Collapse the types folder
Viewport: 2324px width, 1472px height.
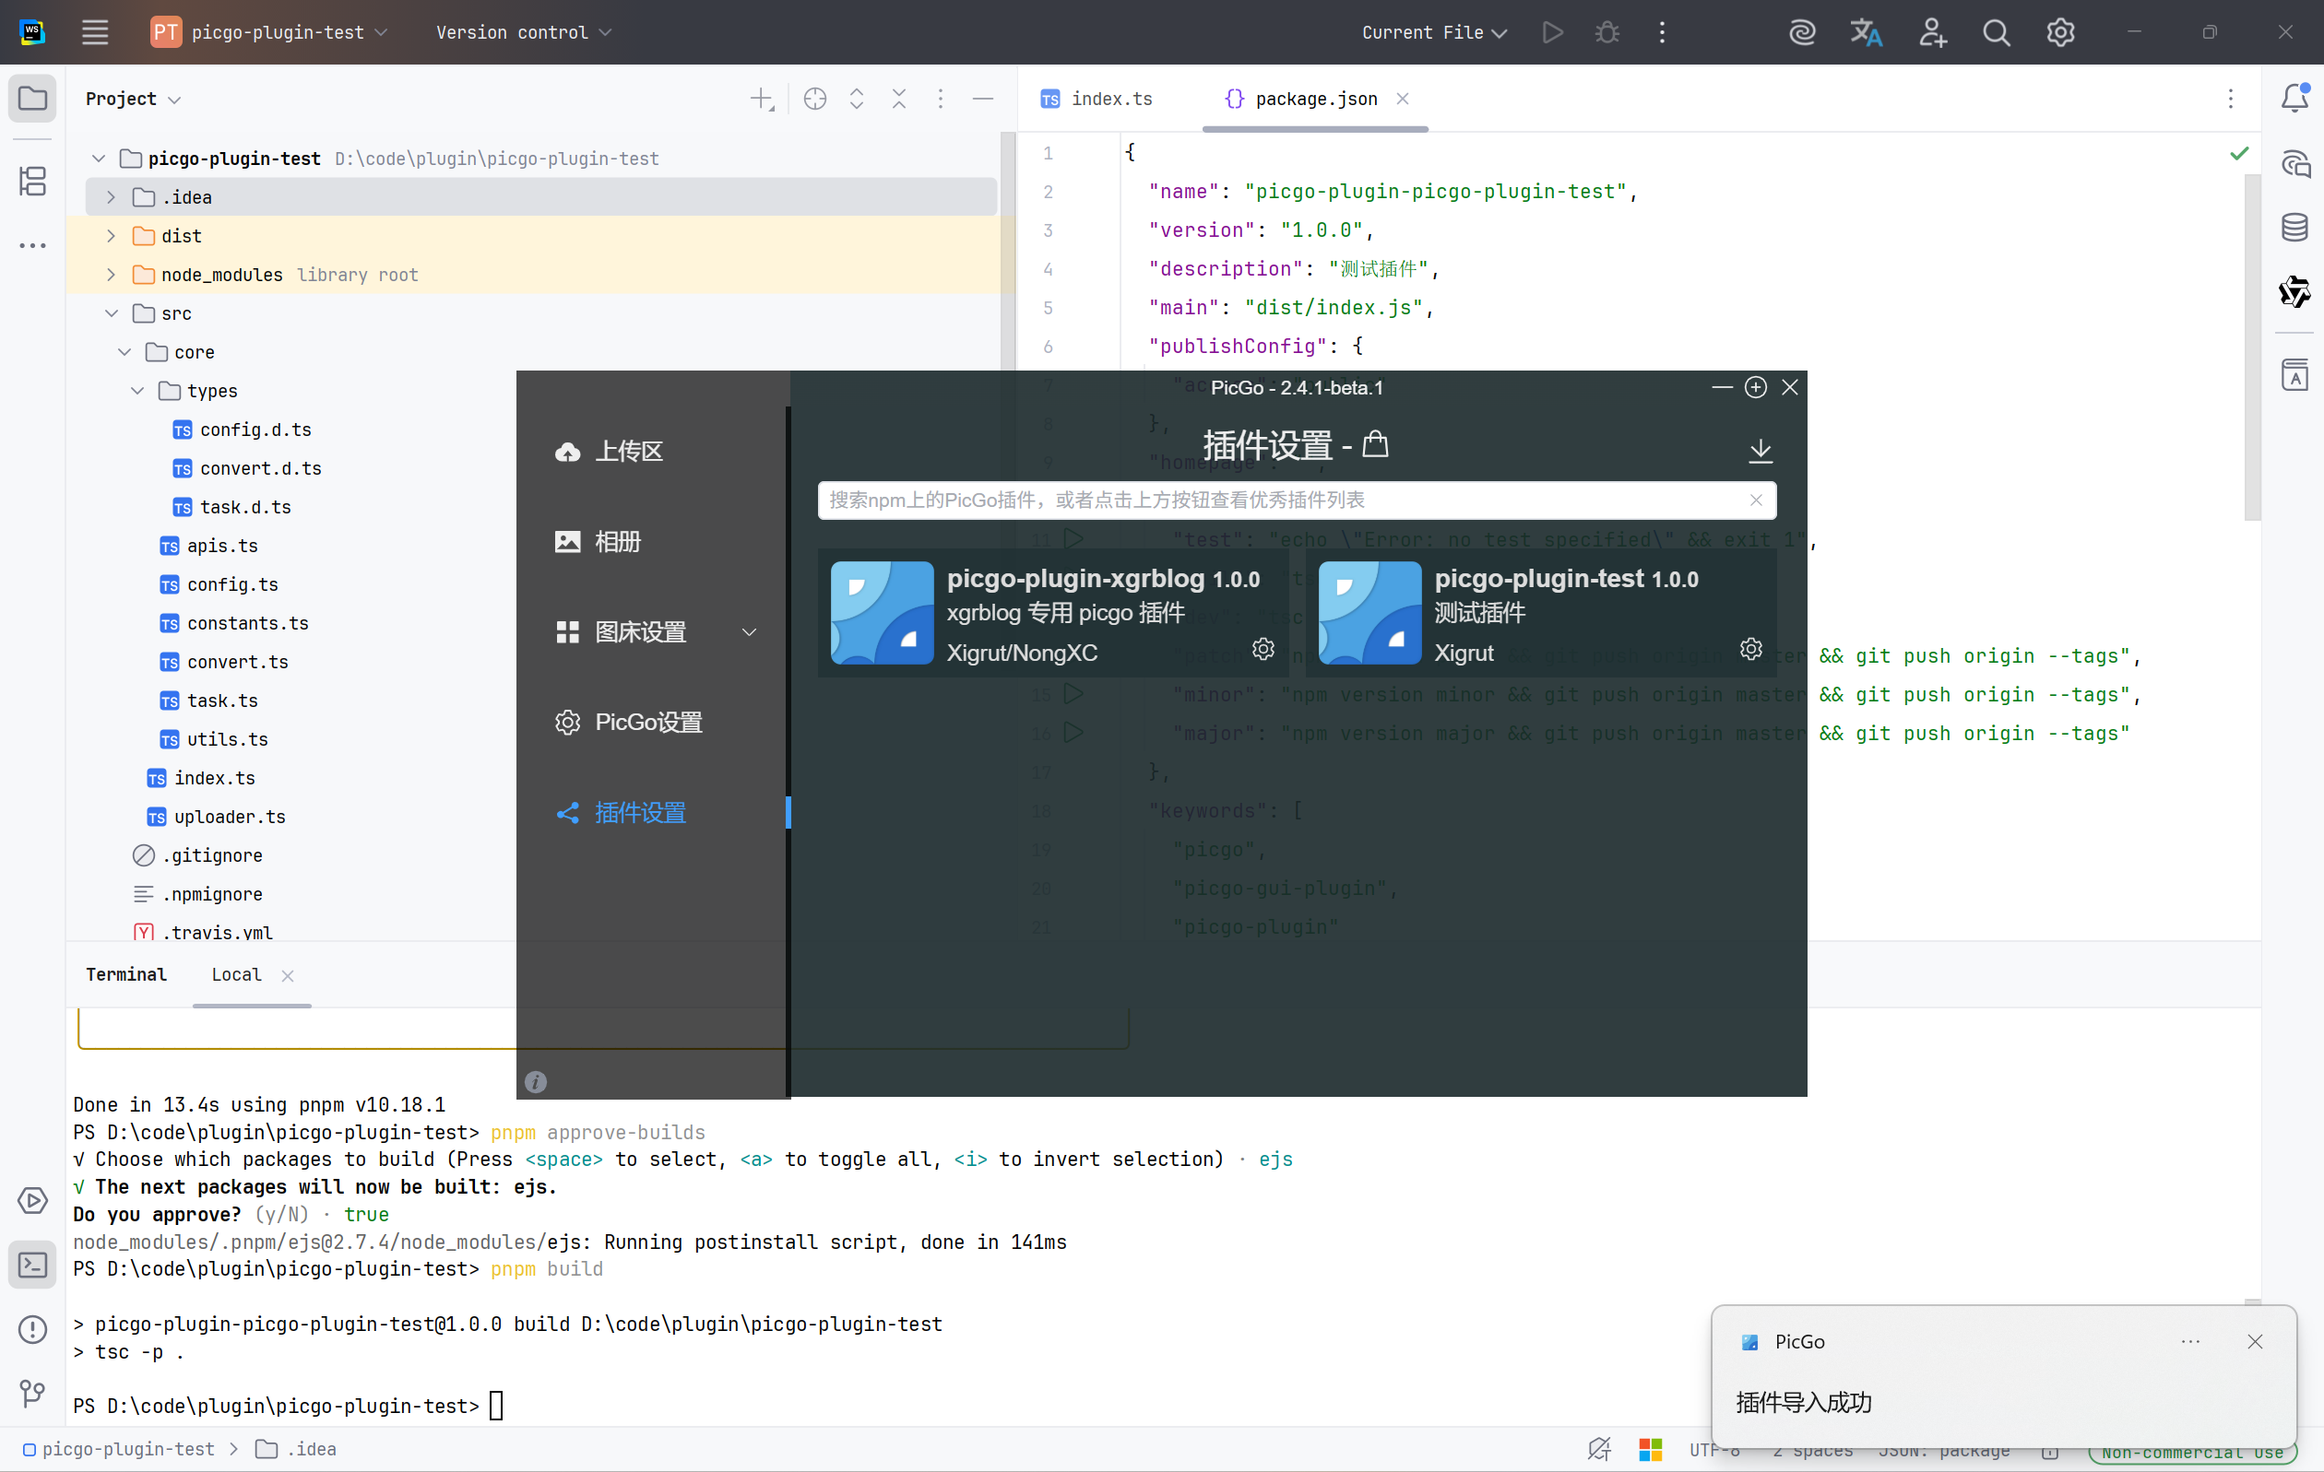click(x=137, y=391)
